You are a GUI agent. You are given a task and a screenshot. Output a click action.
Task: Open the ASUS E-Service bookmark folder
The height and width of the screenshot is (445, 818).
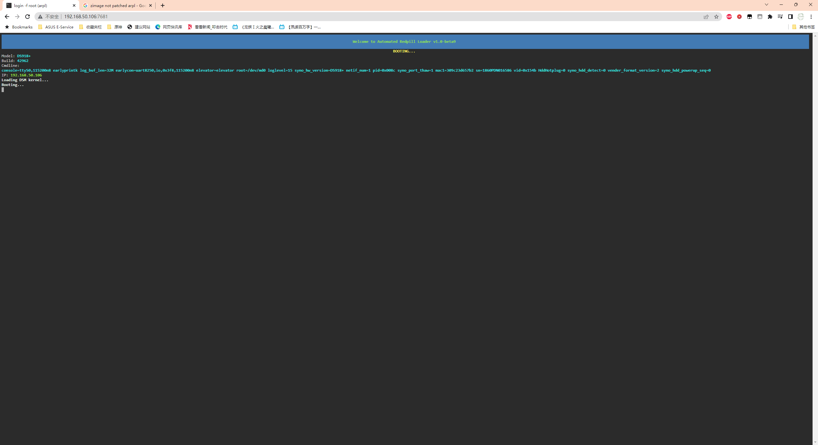click(56, 27)
